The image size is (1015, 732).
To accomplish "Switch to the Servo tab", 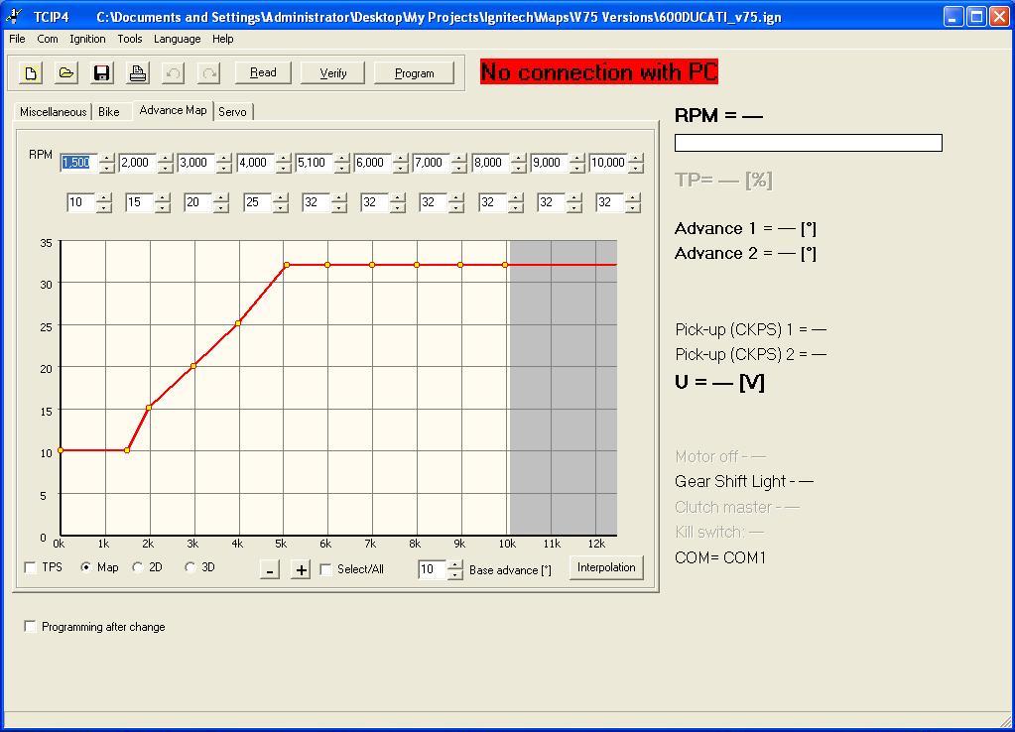I will [232, 112].
